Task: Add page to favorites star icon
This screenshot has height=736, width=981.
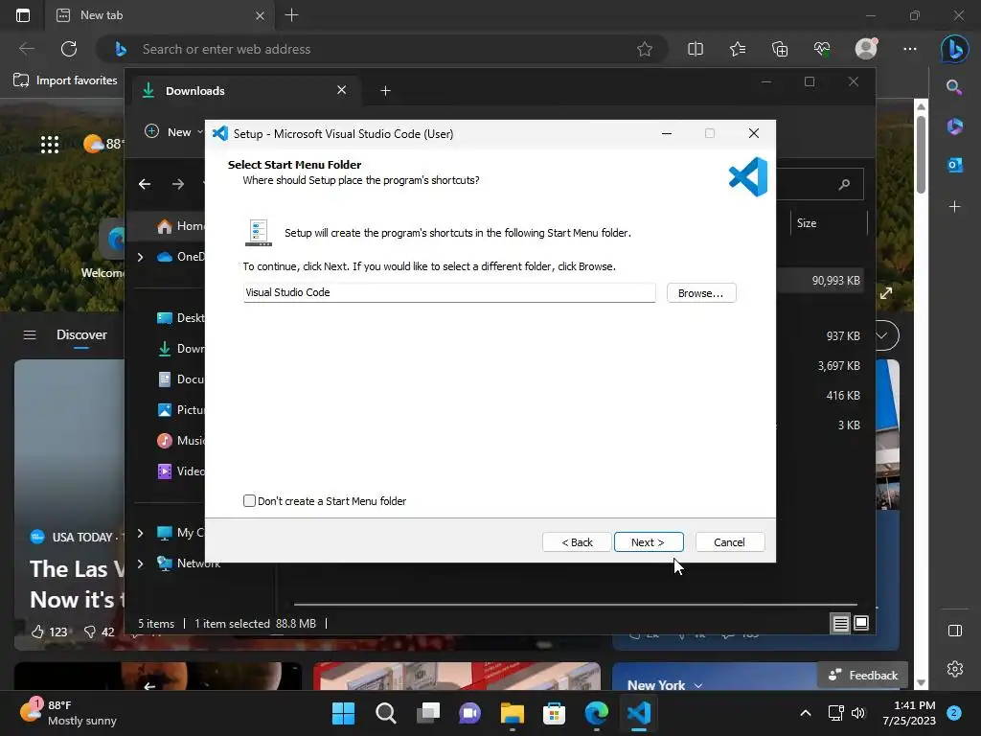Action: (x=645, y=49)
